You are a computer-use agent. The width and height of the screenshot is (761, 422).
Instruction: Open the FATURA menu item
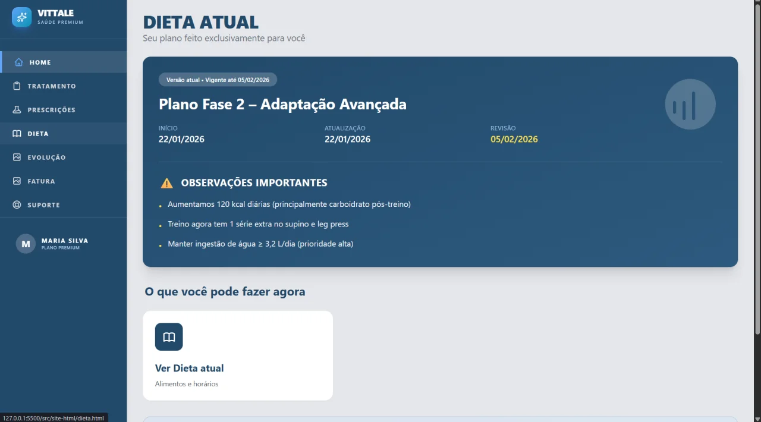[x=64, y=181]
